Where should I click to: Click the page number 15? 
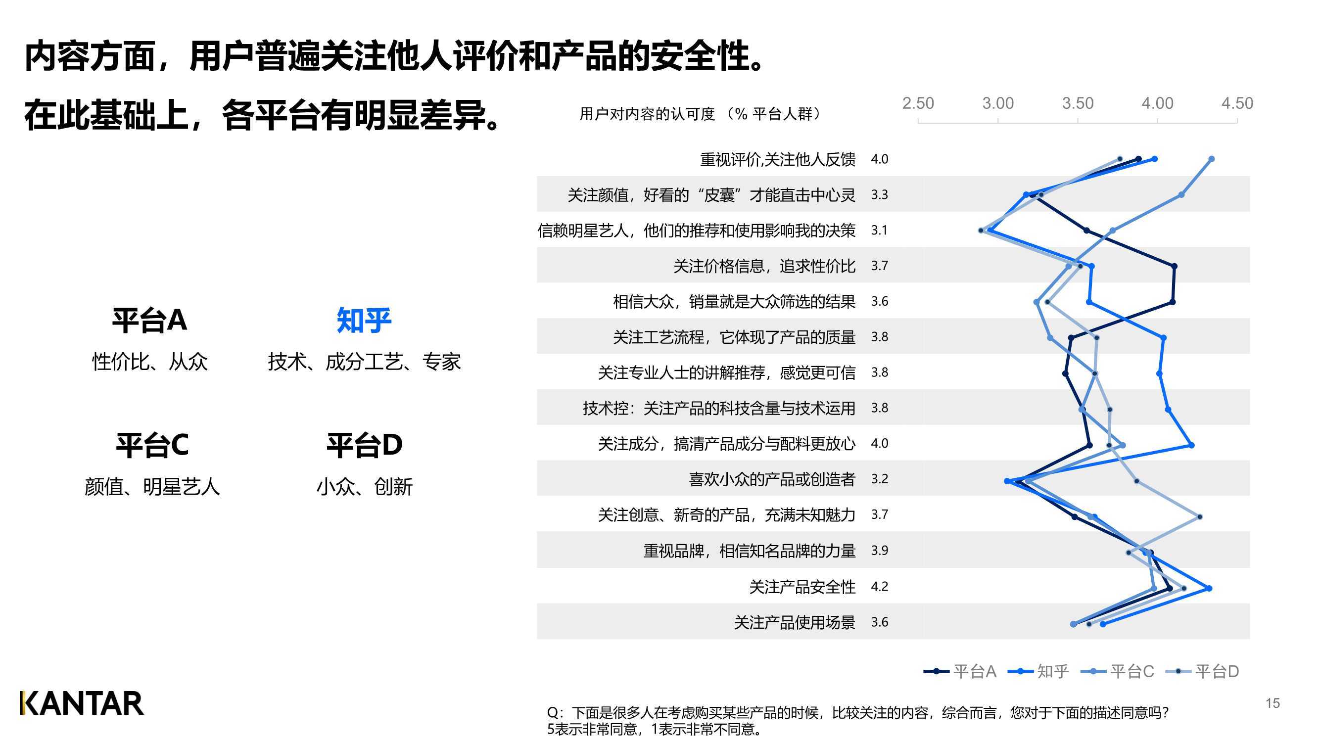tap(1272, 703)
